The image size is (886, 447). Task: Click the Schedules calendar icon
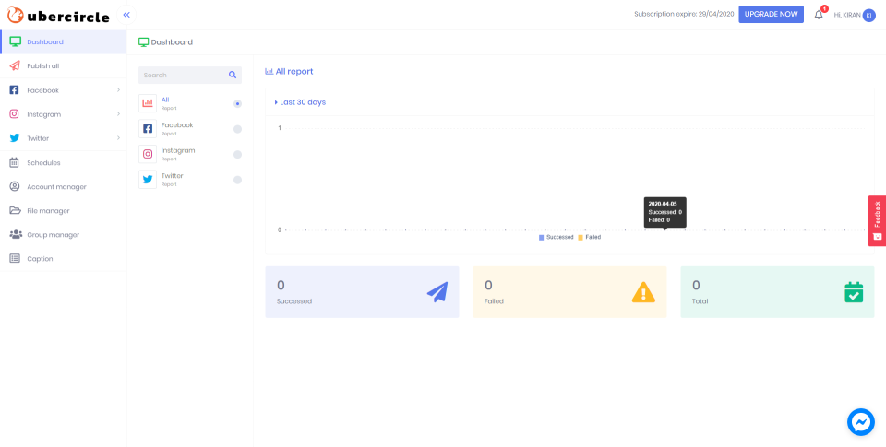pyautogui.click(x=15, y=162)
